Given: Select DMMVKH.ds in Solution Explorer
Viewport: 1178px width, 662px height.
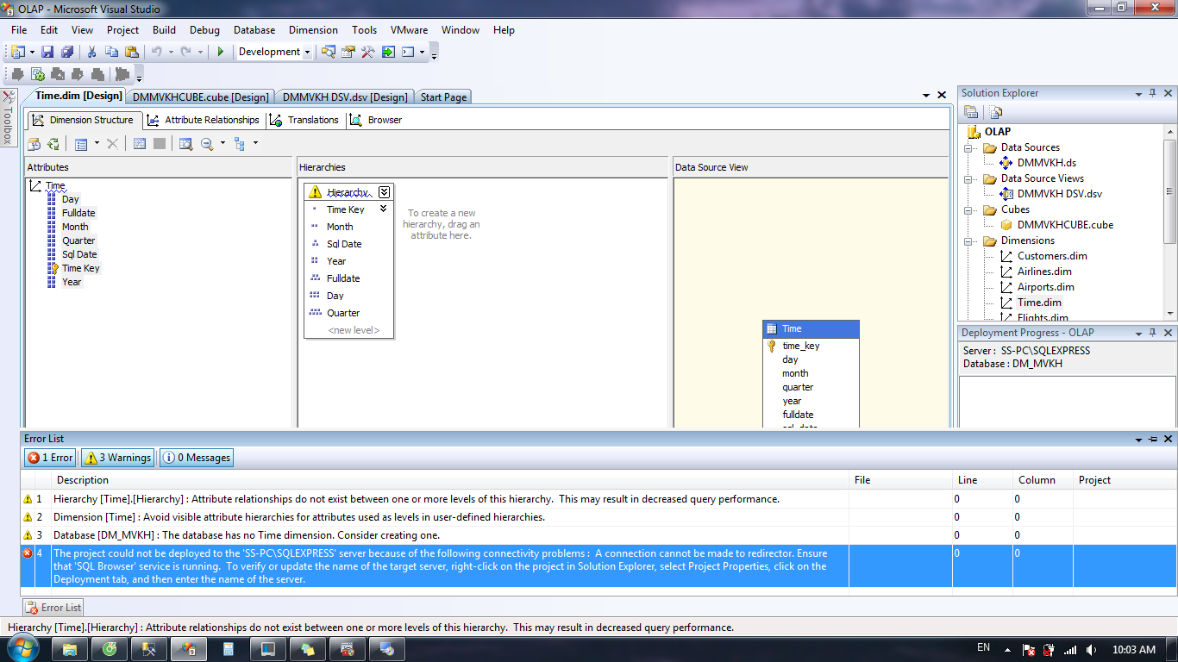Looking at the screenshot, I should pos(1046,163).
